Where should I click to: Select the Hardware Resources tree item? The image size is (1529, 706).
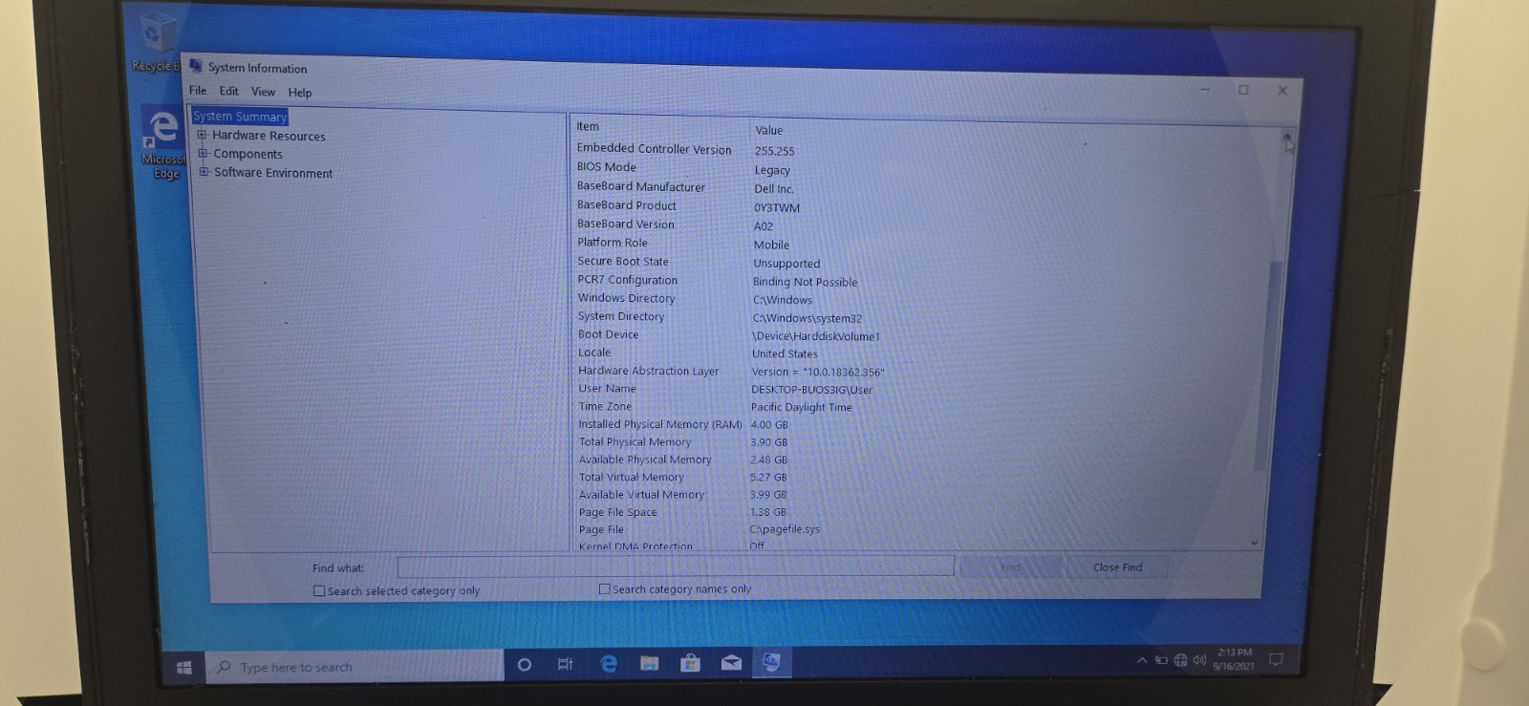click(x=269, y=136)
